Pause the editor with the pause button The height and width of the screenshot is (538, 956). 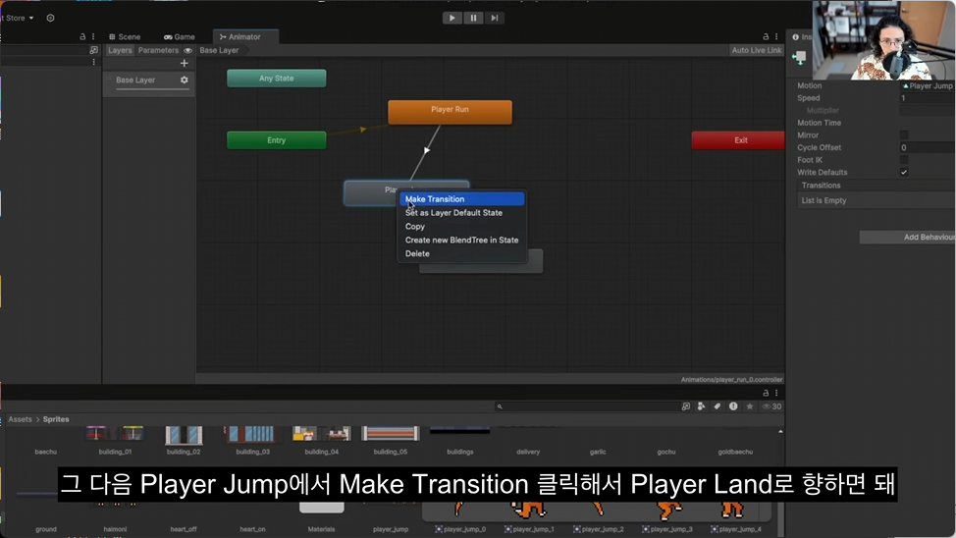coord(473,18)
